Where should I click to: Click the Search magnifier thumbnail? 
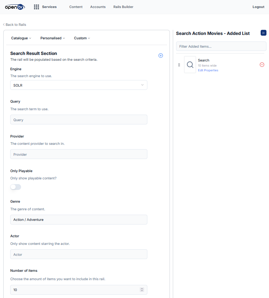190,65
